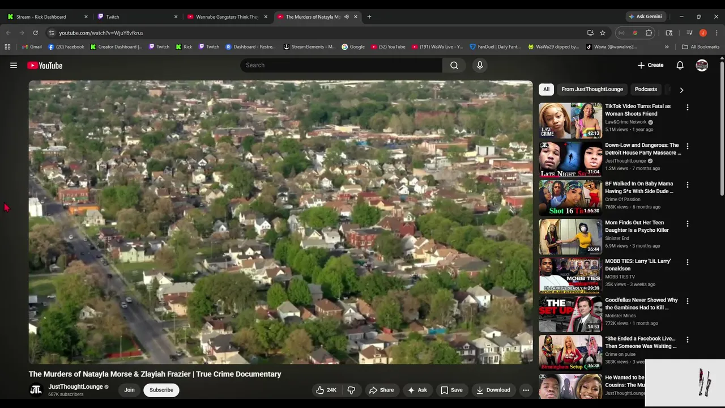Viewport: 725px width, 408px height.
Task: Click the Ask button
Action: tap(417, 390)
